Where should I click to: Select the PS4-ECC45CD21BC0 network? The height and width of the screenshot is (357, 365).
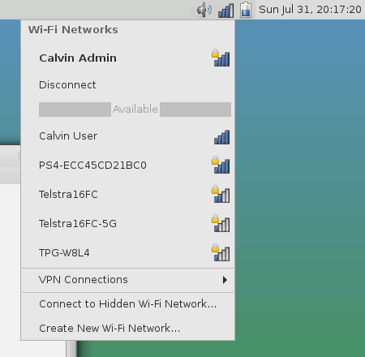point(128,166)
